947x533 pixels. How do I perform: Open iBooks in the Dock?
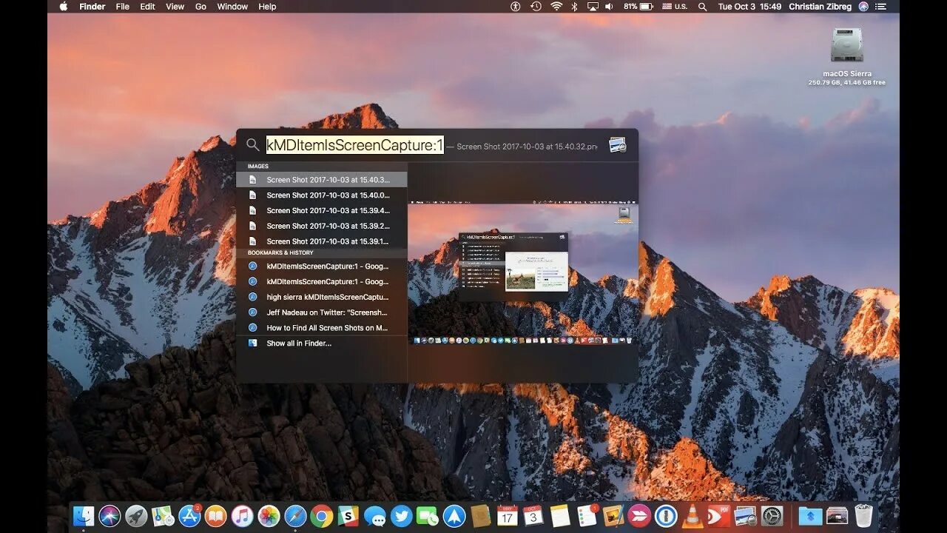(x=215, y=516)
